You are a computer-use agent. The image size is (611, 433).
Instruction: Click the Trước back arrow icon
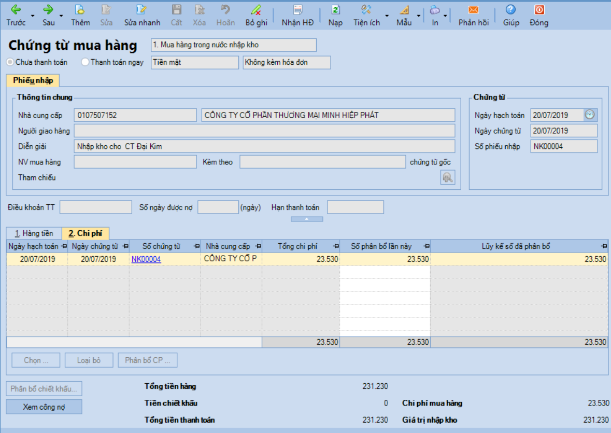pyautogui.click(x=16, y=10)
